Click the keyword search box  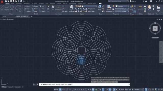tap(117, 1)
